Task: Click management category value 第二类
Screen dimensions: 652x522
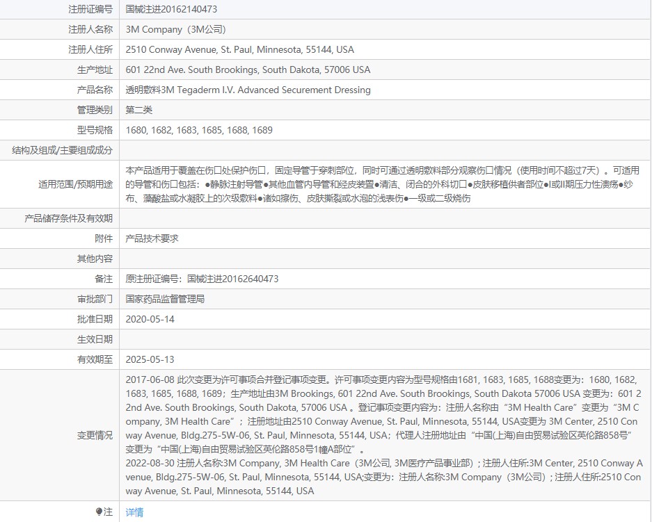Action: [x=139, y=110]
